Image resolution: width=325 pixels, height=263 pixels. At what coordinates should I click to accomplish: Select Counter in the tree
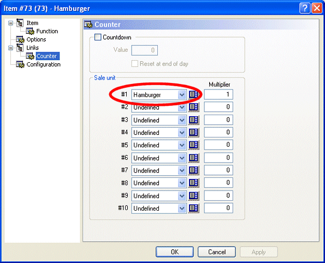47,56
